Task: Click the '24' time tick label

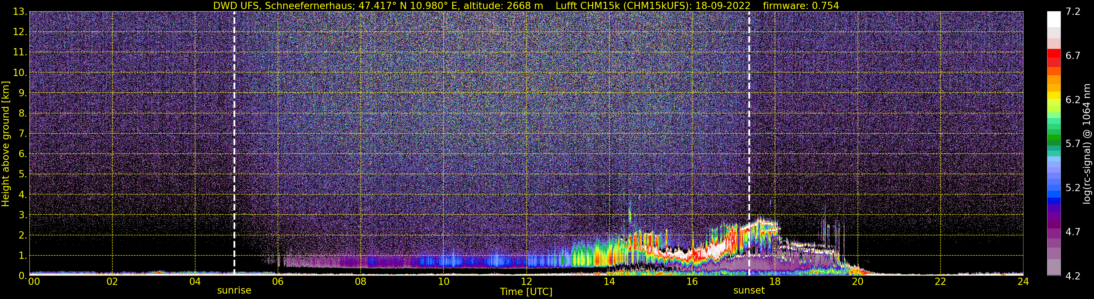Action: 1023,282
